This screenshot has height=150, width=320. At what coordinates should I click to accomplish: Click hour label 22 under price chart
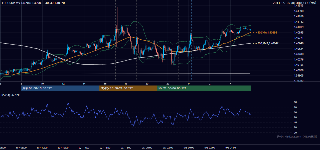[x=168, y=83]
